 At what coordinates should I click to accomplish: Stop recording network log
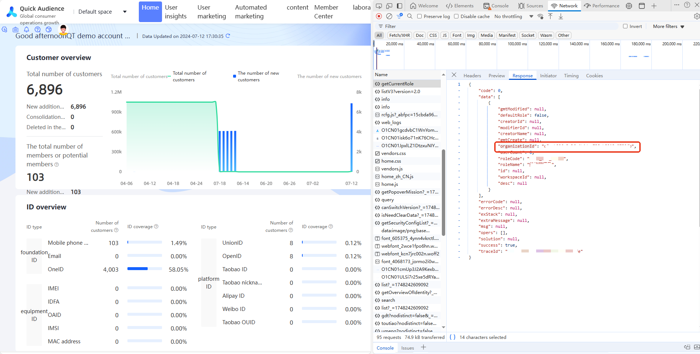point(379,16)
